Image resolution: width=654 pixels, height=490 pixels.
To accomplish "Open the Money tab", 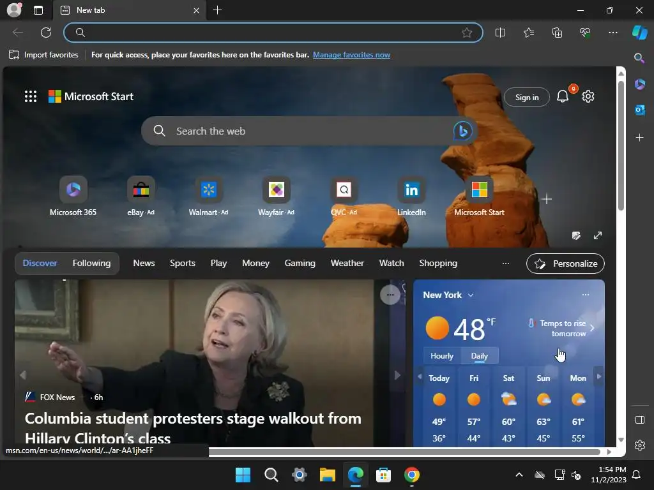I will [255, 264].
